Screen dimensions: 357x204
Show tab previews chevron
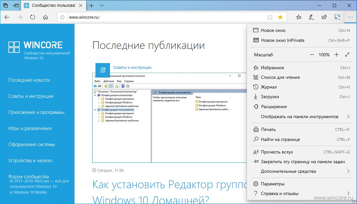point(102,5)
